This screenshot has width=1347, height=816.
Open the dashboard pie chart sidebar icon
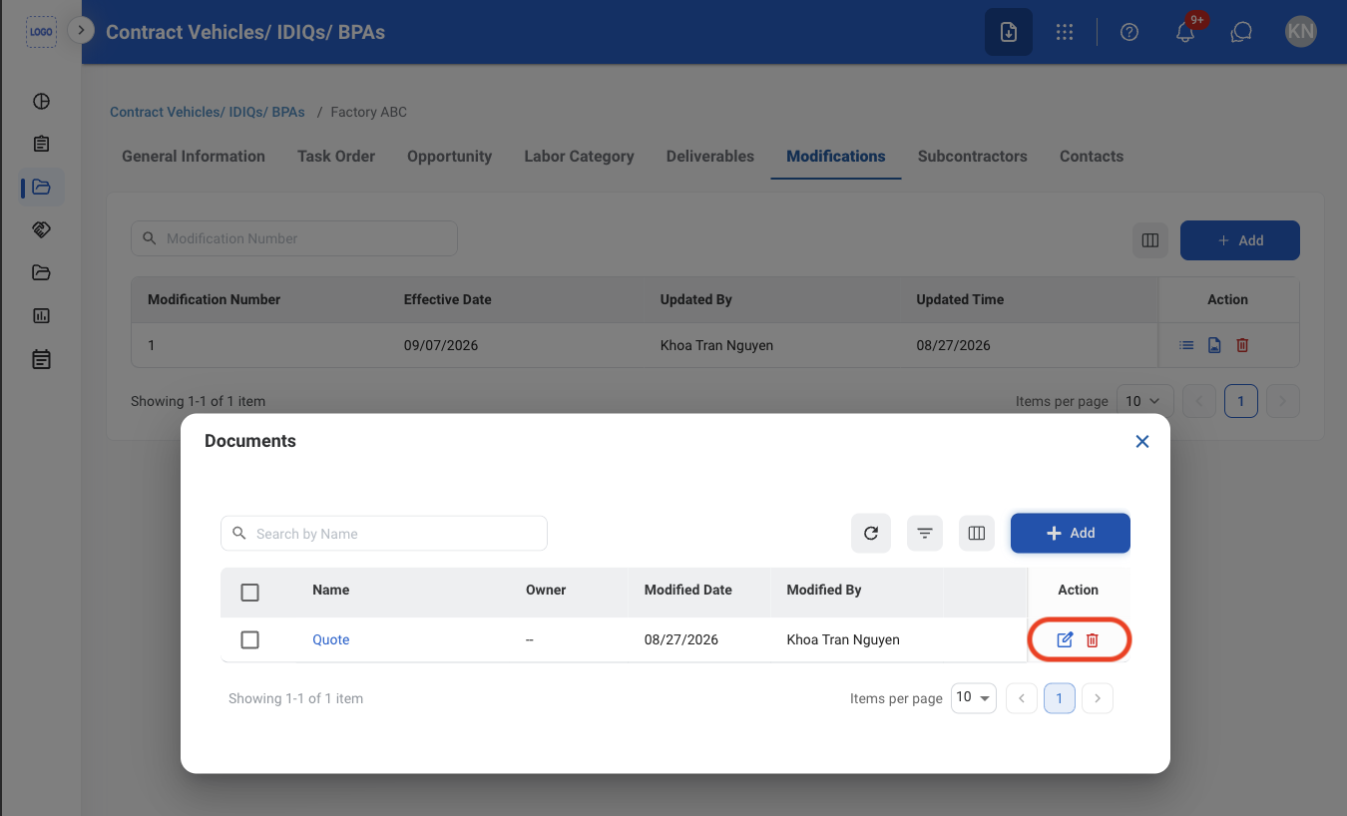[41, 101]
